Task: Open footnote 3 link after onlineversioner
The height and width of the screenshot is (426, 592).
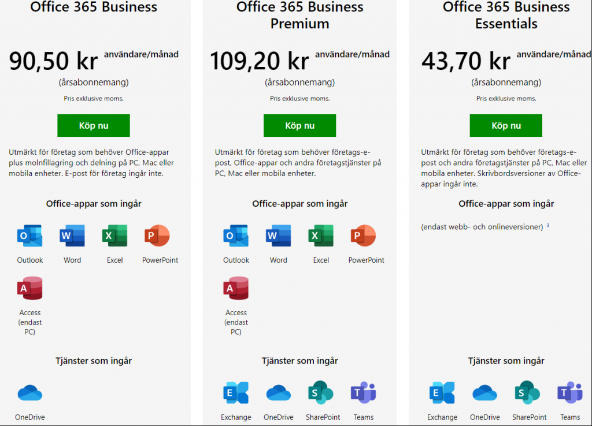Action: coord(548,226)
